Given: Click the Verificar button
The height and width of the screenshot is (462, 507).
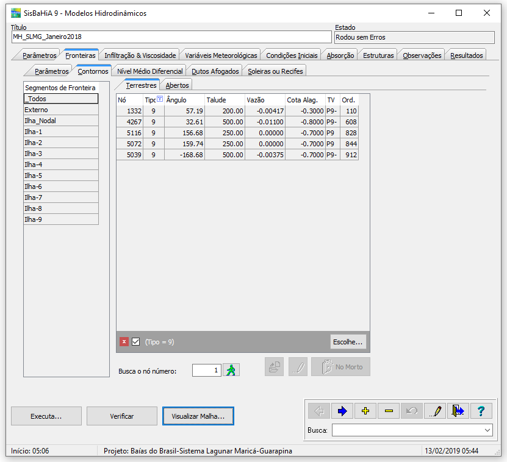Looking at the screenshot, I should click(x=122, y=416).
